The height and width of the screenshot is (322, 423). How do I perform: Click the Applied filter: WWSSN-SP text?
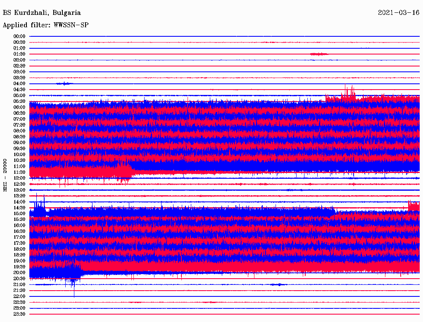coord(45,25)
